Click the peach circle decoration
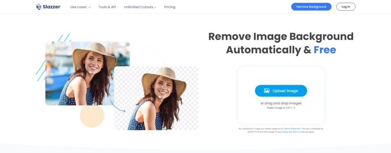 click(x=92, y=116)
